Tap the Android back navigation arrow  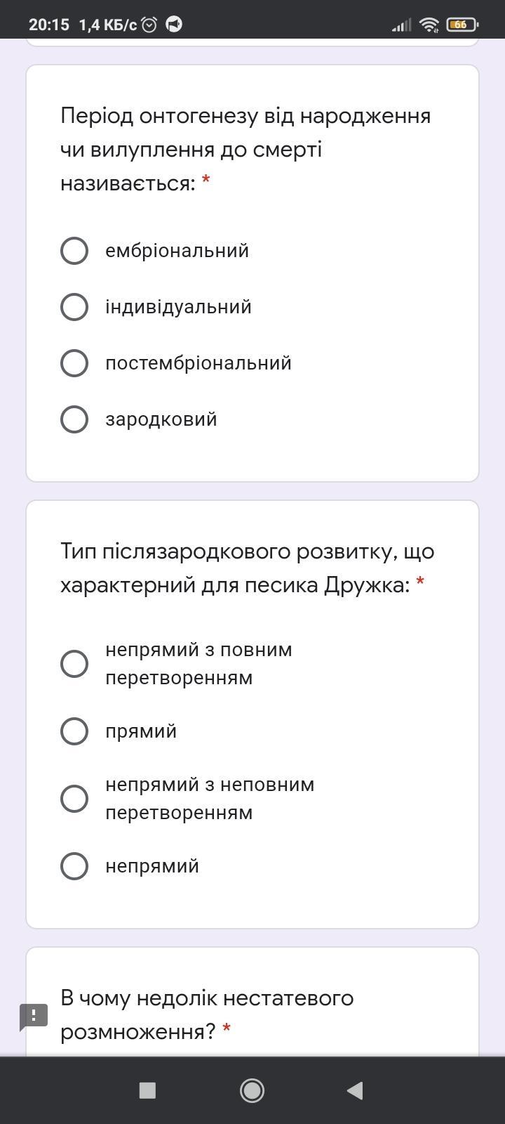tap(355, 1090)
